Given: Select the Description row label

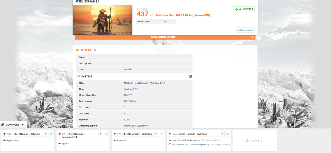Looking at the screenshot, I should tap(85, 63).
